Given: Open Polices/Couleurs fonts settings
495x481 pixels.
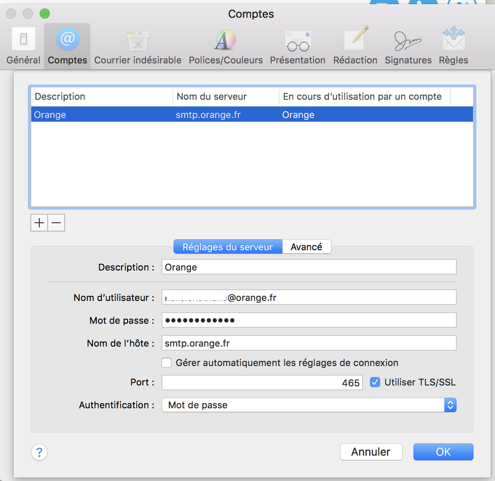Looking at the screenshot, I should pyautogui.click(x=226, y=46).
